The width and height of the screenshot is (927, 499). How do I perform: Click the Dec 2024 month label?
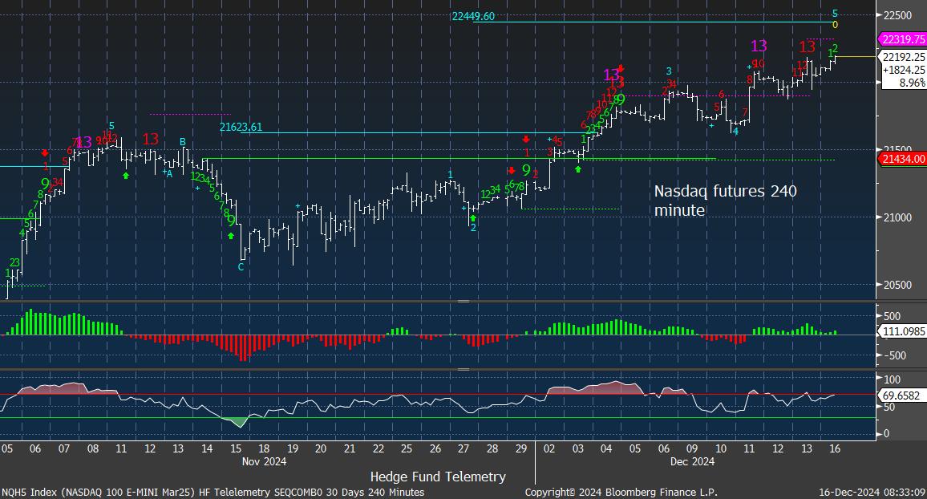coord(692,462)
